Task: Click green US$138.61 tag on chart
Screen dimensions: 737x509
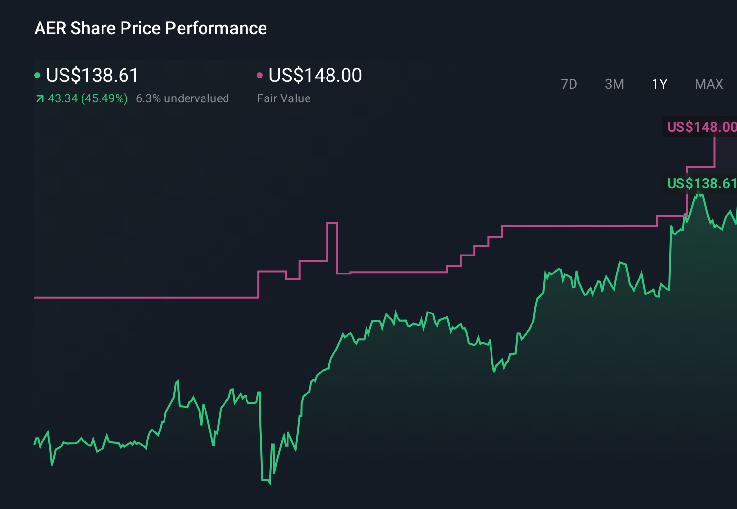Action: tap(701, 184)
